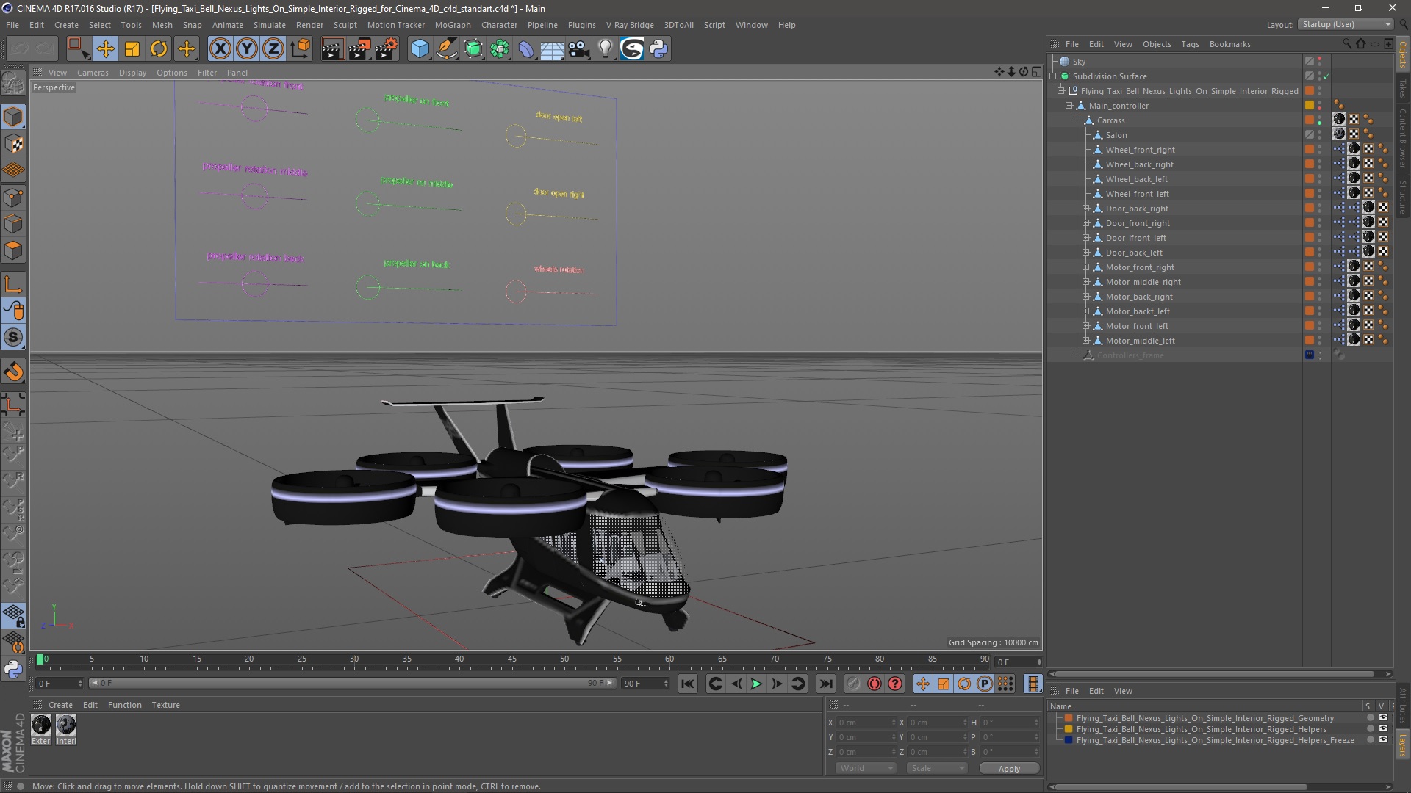The width and height of the screenshot is (1411, 793).
Task: Toggle Sky object visibility dots
Action: (x=1320, y=62)
